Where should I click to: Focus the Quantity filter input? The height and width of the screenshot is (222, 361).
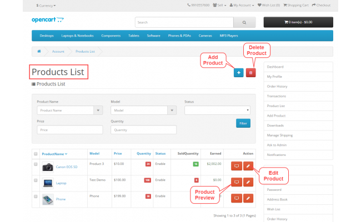click(143, 130)
